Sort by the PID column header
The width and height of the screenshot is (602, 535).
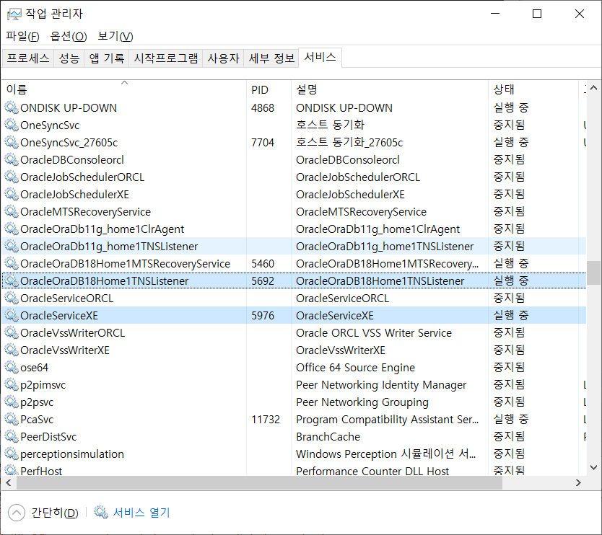[269, 89]
